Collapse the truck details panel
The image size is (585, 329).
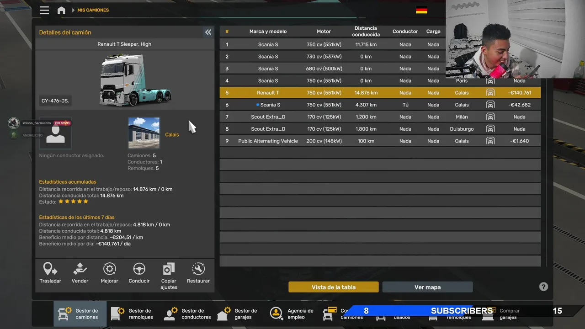coord(208,32)
